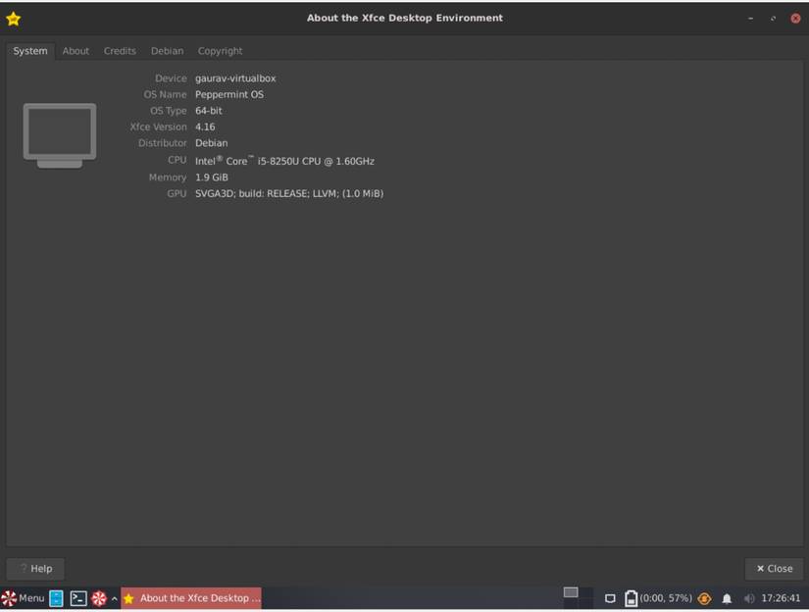The height and width of the screenshot is (612, 809).
Task: Click the orange update icon in tray
Action: tap(703, 598)
